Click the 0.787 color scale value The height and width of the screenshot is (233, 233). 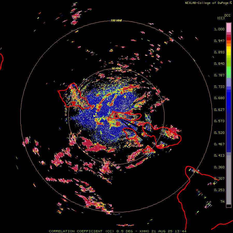tap(219, 75)
